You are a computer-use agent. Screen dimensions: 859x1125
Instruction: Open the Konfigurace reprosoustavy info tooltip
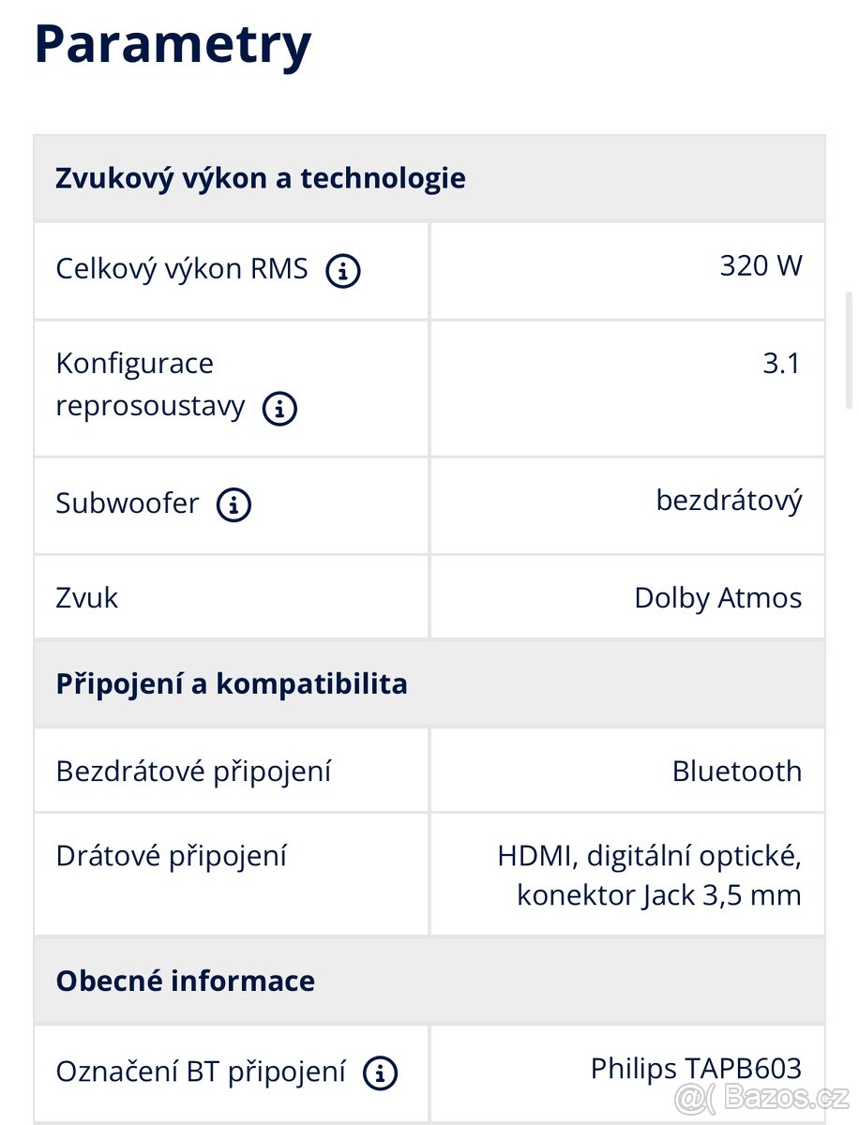[x=278, y=408]
